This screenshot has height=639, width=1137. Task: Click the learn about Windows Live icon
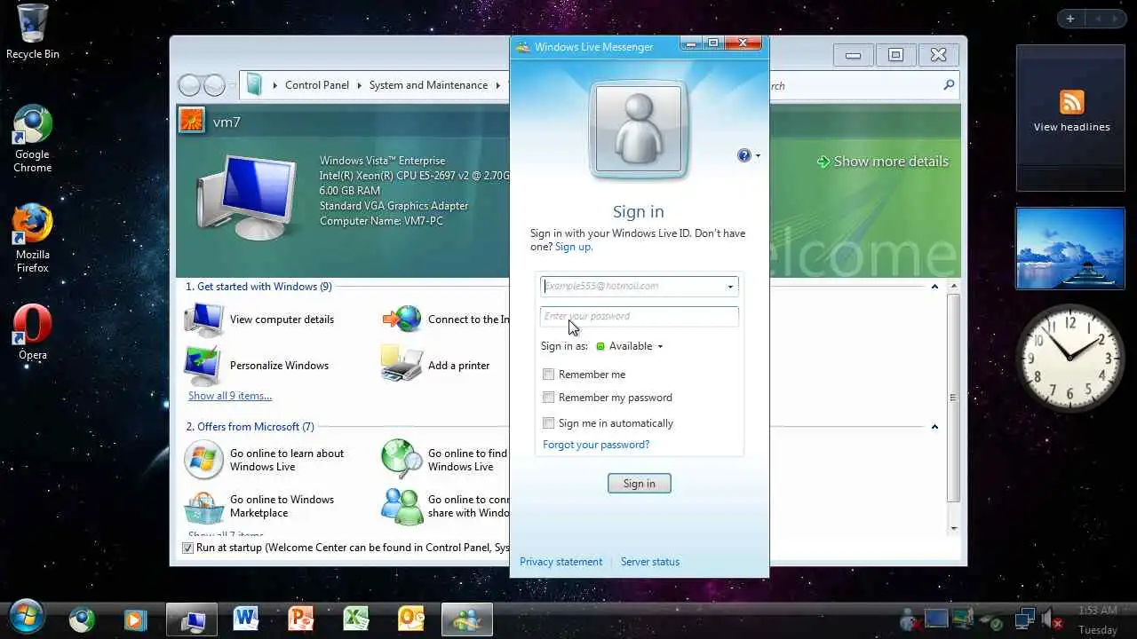pyautogui.click(x=203, y=460)
